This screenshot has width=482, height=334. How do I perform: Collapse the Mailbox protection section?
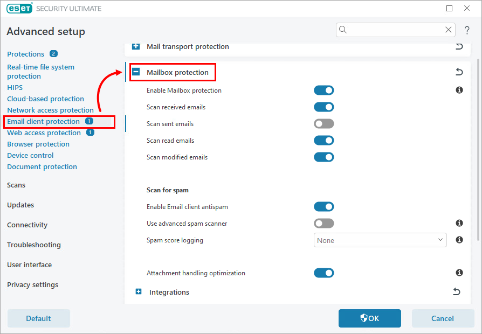pos(136,72)
